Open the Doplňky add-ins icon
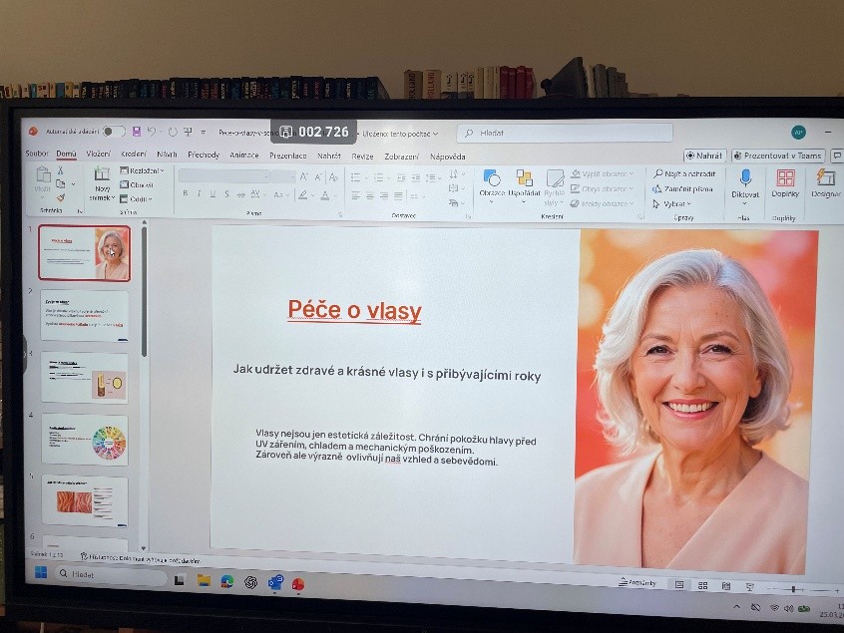This screenshot has height=633, width=844. [x=785, y=179]
